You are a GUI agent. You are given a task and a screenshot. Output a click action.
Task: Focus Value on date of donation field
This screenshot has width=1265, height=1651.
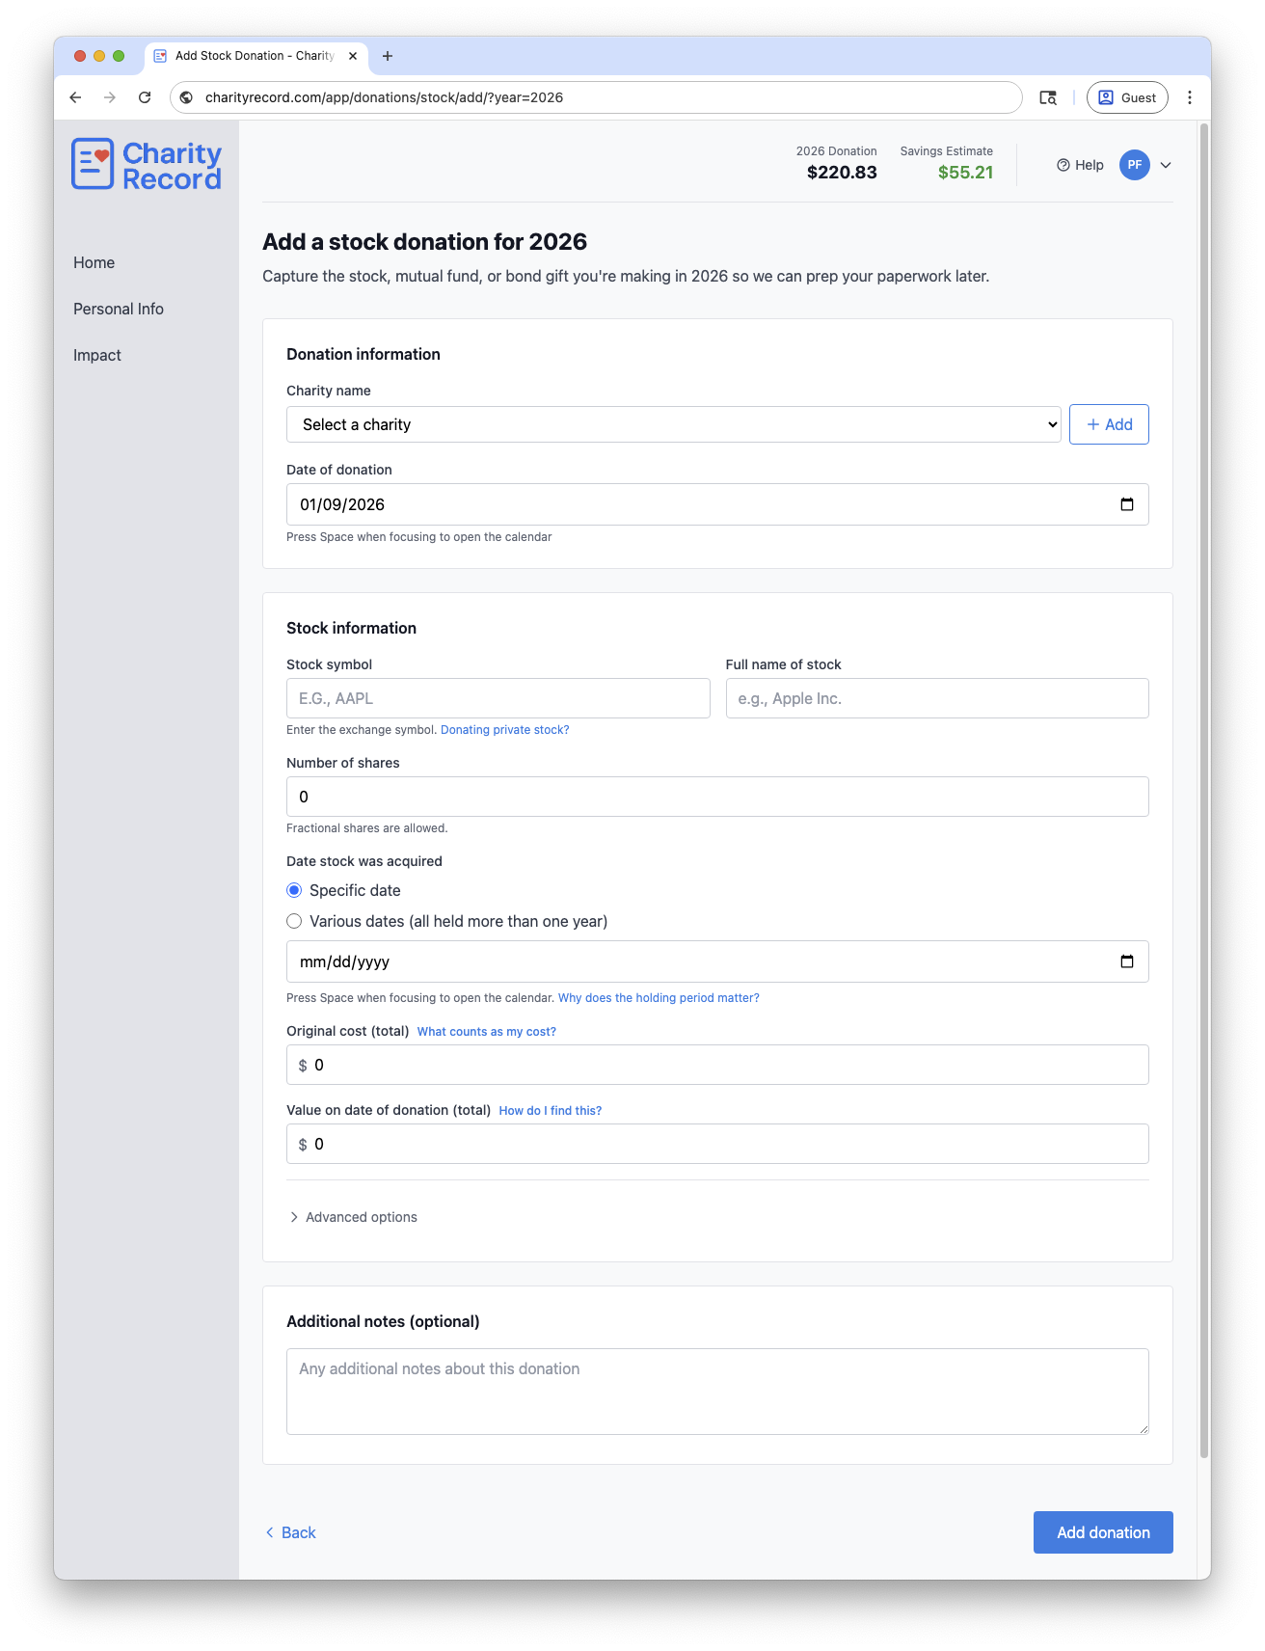point(717,1144)
